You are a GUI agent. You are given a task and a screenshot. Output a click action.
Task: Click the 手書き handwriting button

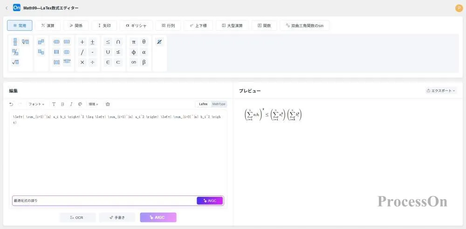point(117,217)
